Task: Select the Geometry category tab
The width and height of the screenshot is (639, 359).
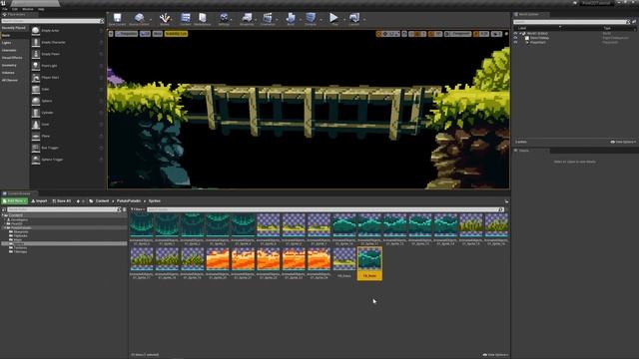Action: point(9,65)
